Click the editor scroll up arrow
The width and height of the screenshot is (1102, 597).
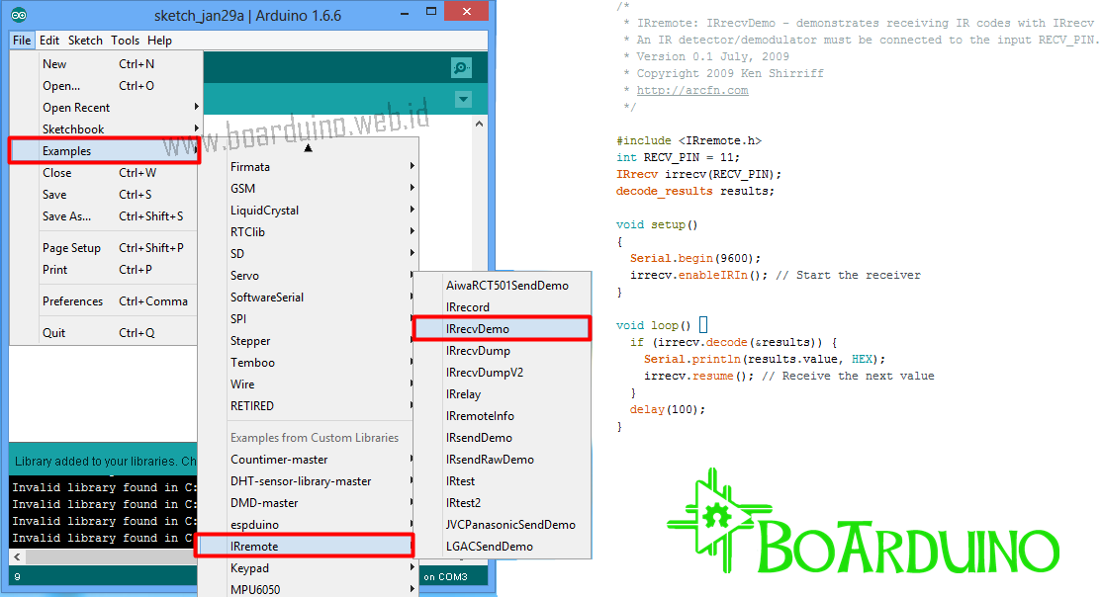click(x=480, y=124)
